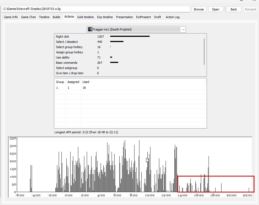The height and width of the screenshot is (205, 259).
Task: Open the Presentation tab
Action: click(124, 17)
